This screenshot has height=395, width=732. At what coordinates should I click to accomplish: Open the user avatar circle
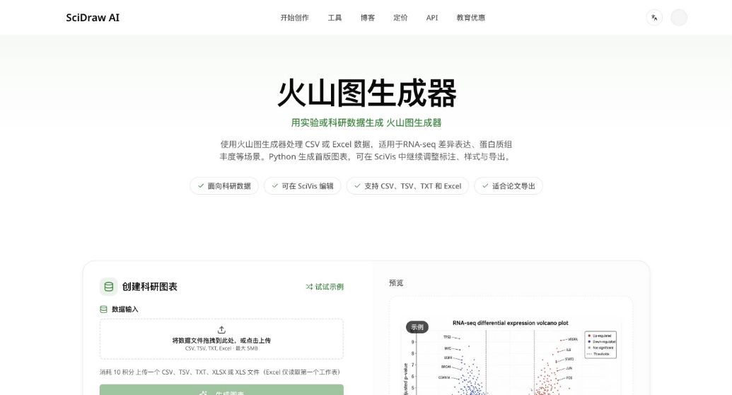(679, 18)
